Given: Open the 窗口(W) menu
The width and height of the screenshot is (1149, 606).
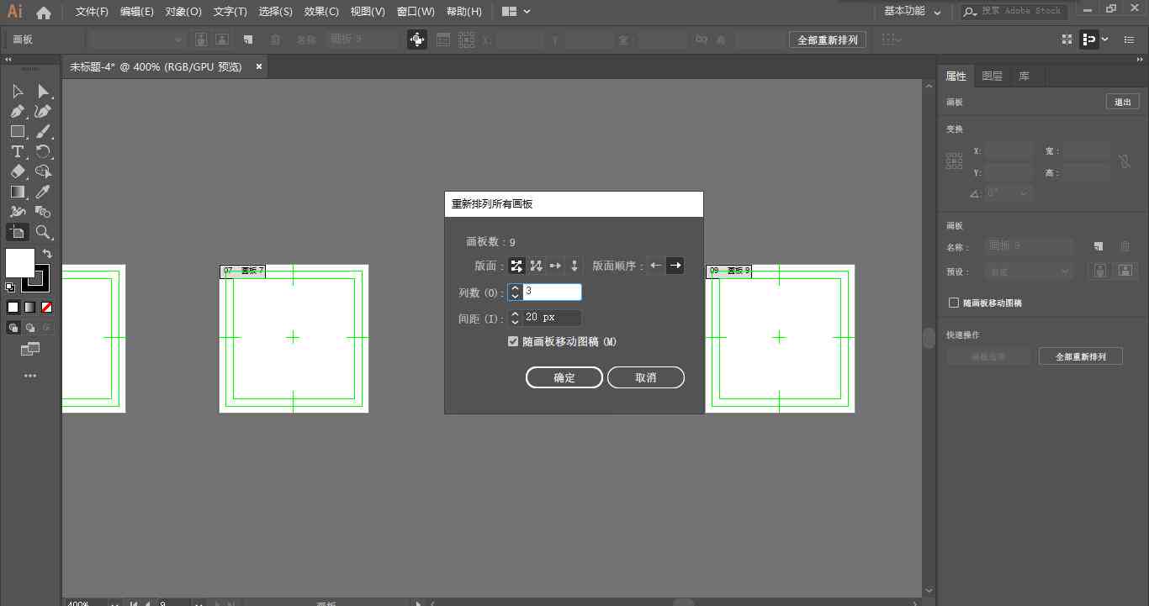Looking at the screenshot, I should point(416,12).
